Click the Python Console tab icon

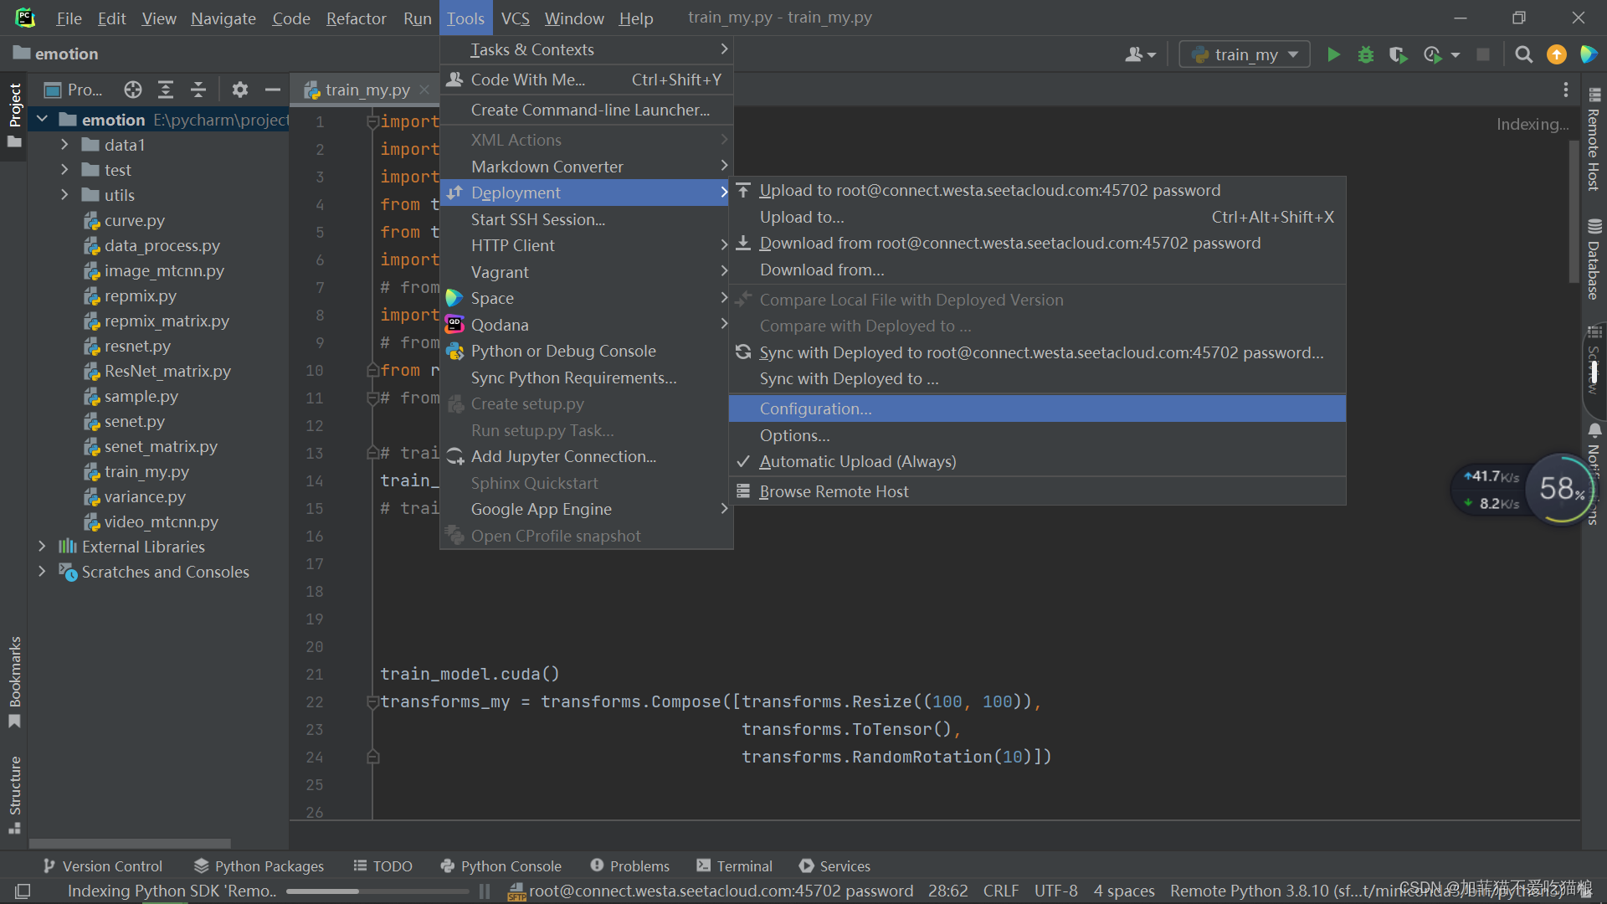447,865
